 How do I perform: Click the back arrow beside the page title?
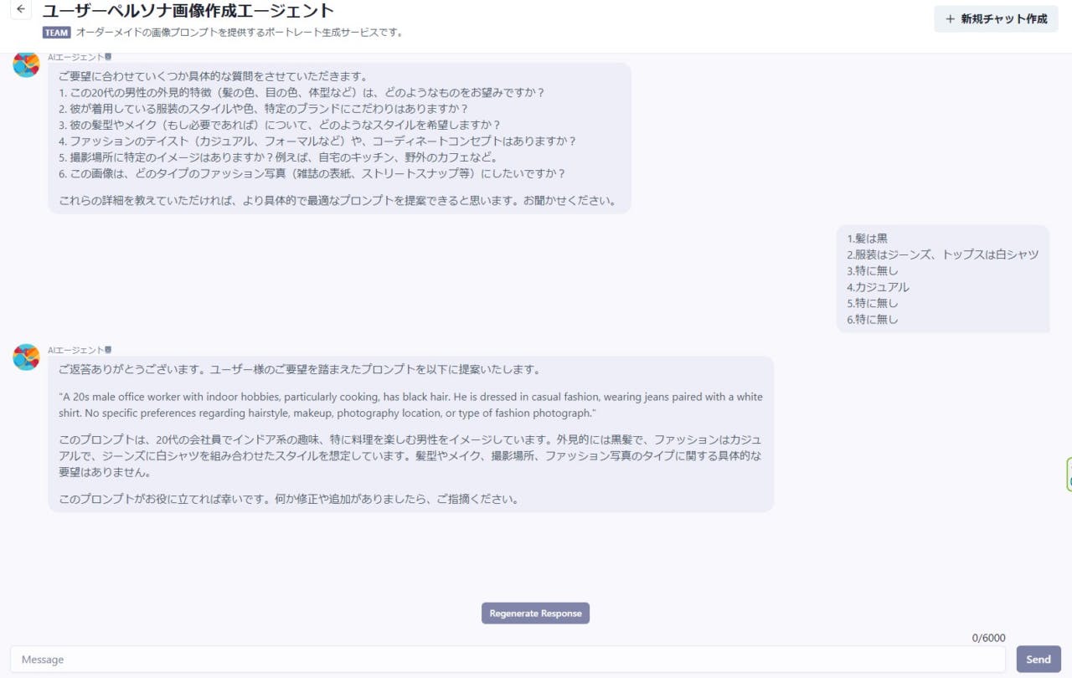(x=21, y=10)
